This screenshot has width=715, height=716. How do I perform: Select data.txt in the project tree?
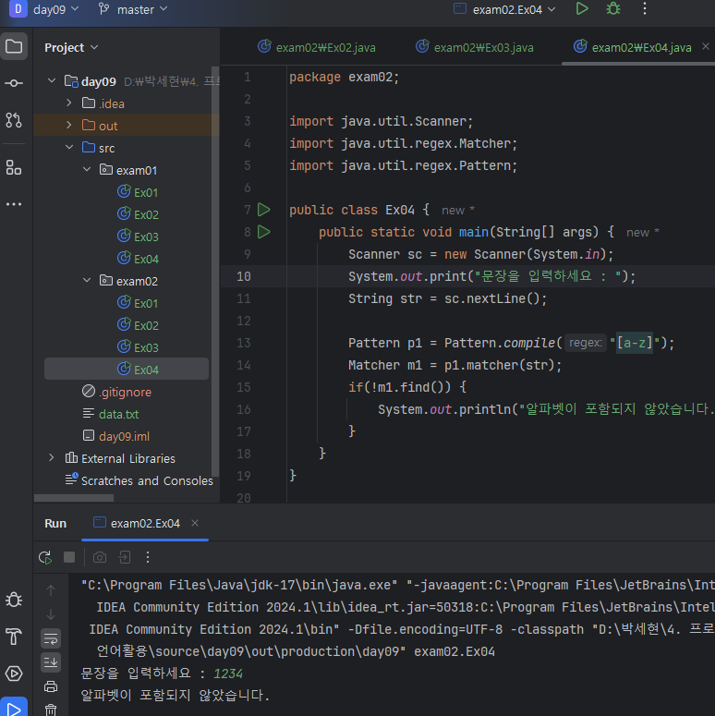tap(118, 414)
